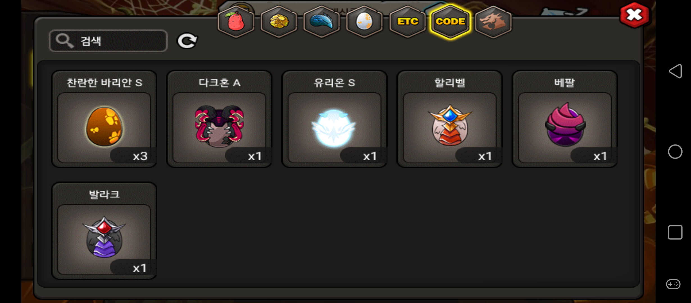Select the 찬란한 바리안 S golden egg
The width and height of the screenshot is (691, 303).
[104, 119]
